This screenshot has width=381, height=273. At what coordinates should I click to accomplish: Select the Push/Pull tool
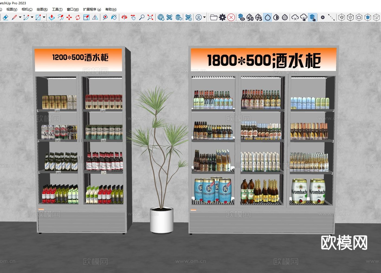(52, 17)
